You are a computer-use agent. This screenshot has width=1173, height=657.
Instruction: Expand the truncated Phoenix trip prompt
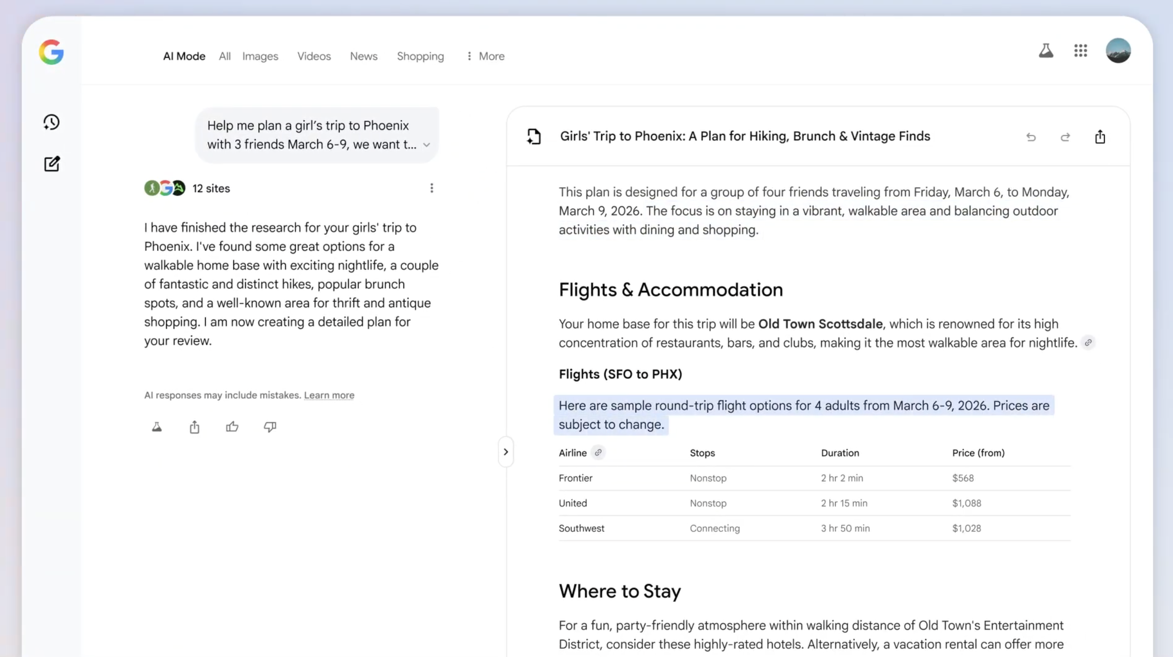click(x=426, y=145)
